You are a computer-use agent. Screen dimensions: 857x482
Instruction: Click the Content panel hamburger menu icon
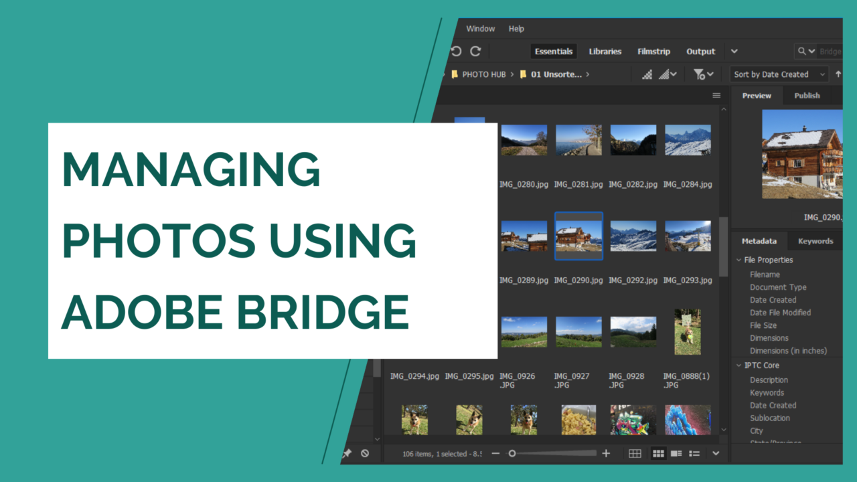click(x=716, y=96)
